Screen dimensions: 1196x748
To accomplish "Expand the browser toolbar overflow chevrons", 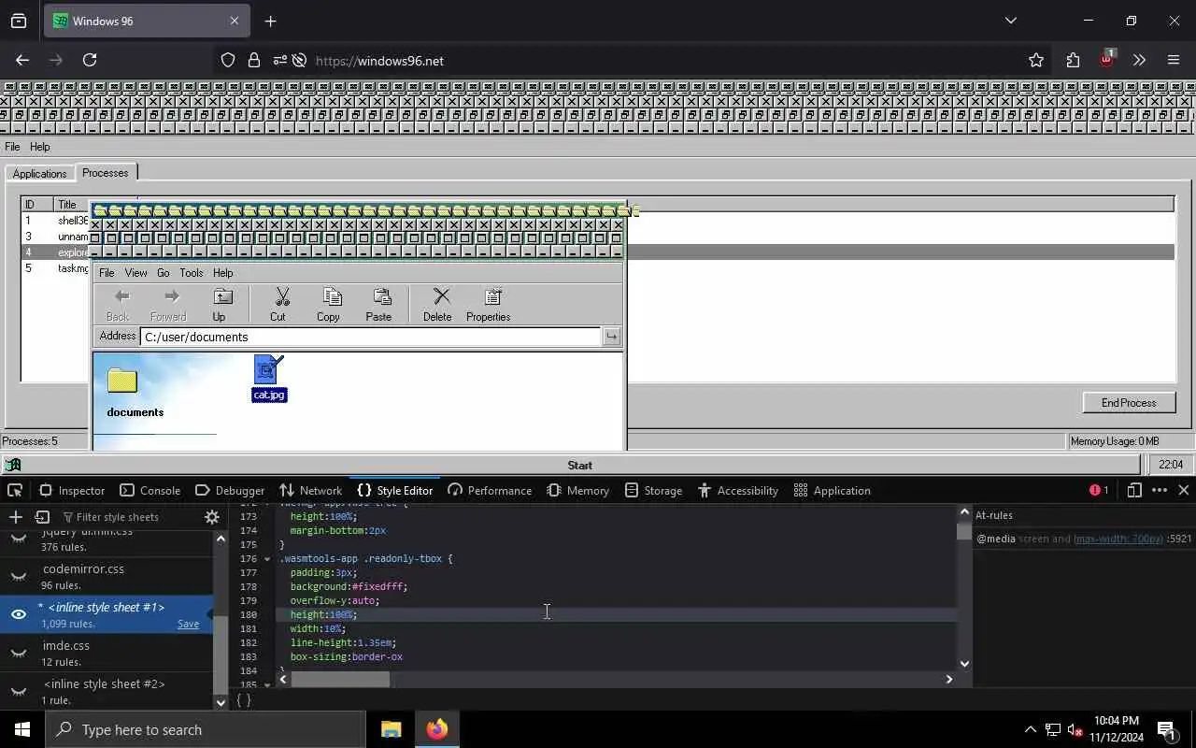I will (1139, 60).
